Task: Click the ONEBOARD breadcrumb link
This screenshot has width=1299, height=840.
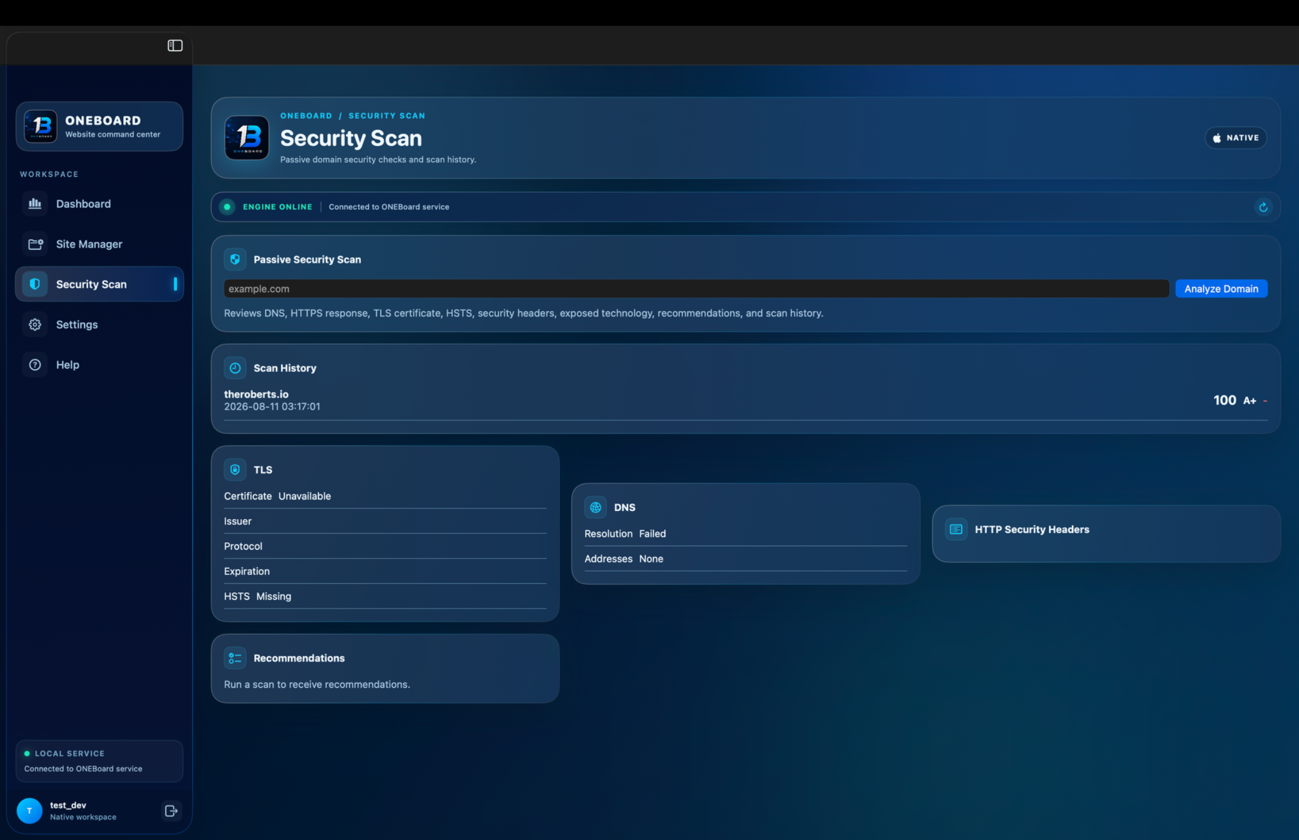Action: (x=306, y=116)
